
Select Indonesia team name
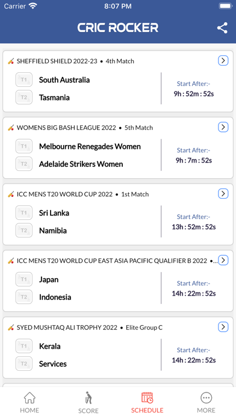pos(55,297)
